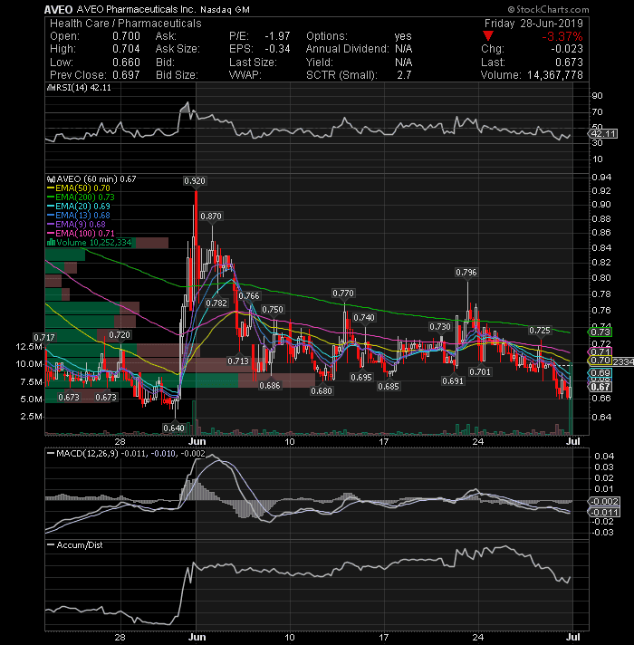Screen dimensions: 634x645
Task: Click the Options value yes
Action: 403,36
